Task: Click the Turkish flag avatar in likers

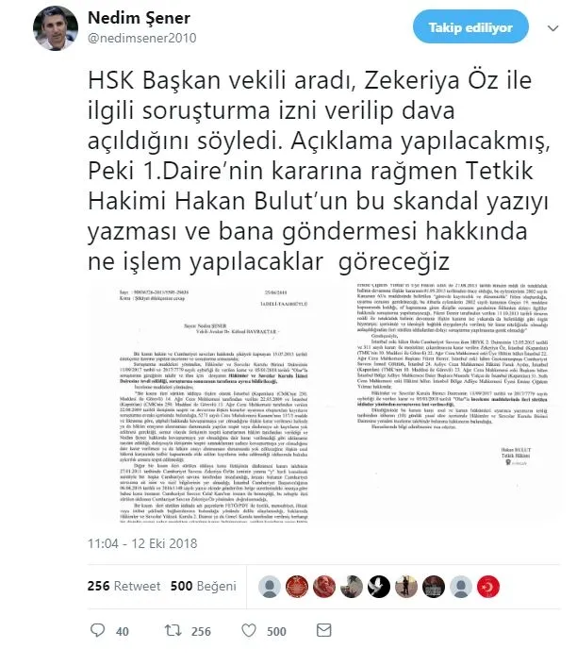Action: point(488,587)
